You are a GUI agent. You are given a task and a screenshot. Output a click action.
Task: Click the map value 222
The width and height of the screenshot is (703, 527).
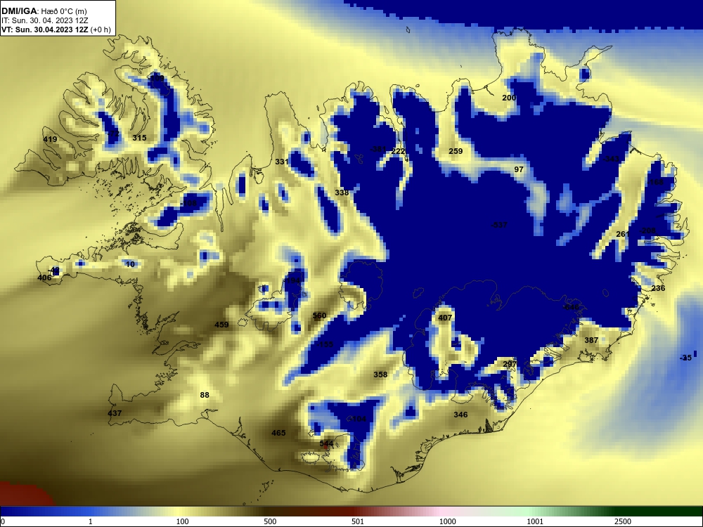[x=398, y=152]
